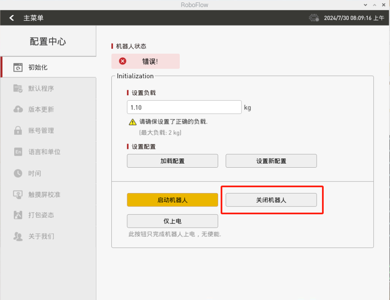The image size is (390, 300).
Task: Click the 初始化 sidebar icon
Action: point(18,67)
